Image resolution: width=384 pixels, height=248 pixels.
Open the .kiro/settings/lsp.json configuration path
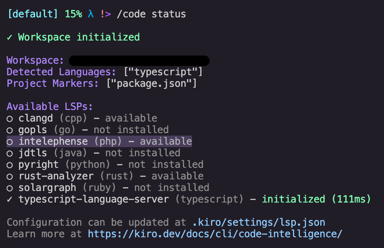tap(259, 222)
